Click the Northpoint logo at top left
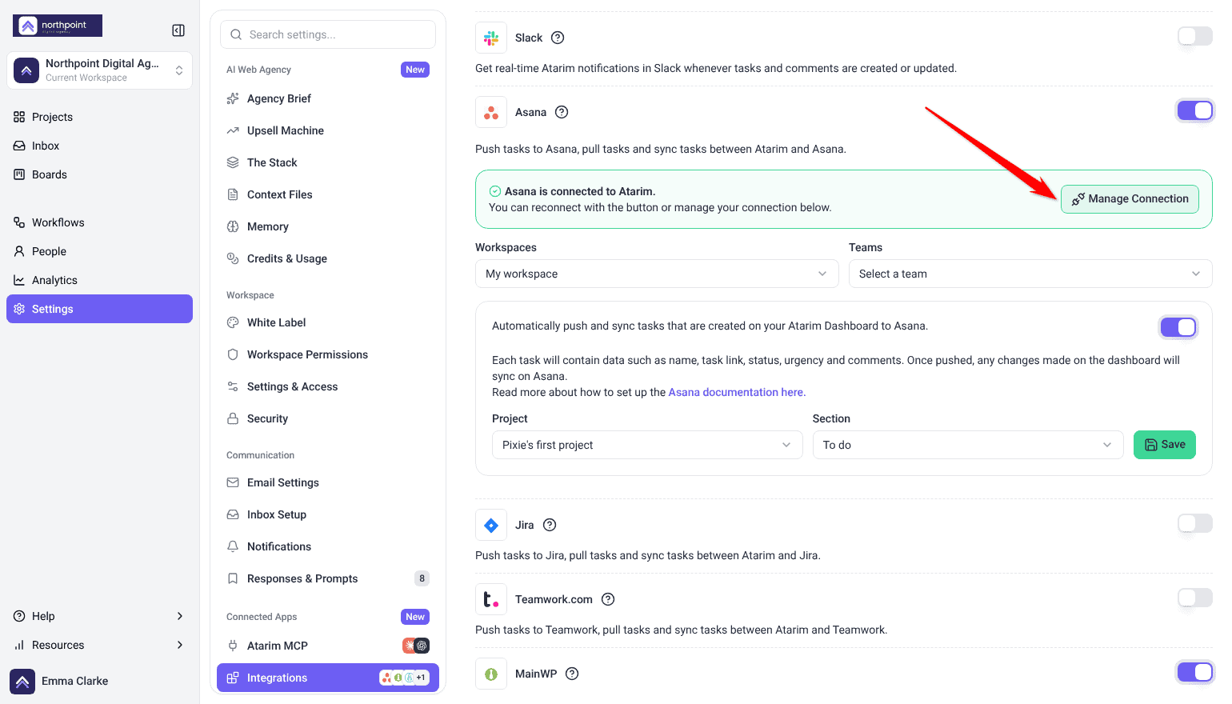 58,26
